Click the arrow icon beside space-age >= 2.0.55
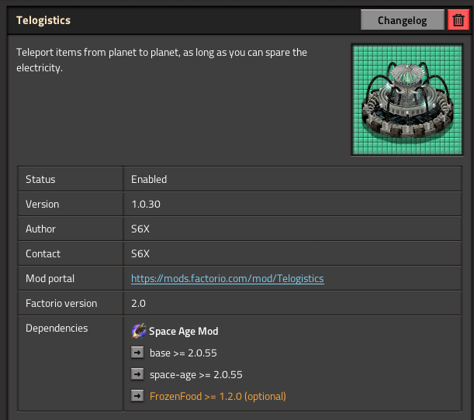This screenshot has width=474, height=420. coord(138,374)
